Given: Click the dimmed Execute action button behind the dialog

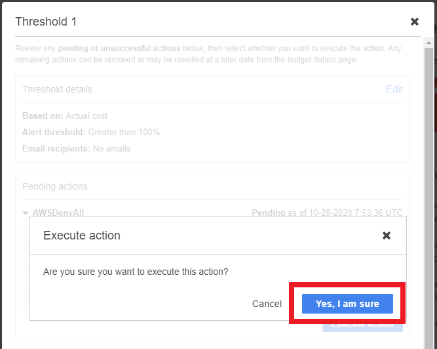Looking at the screenshot, I should point(362,327).
